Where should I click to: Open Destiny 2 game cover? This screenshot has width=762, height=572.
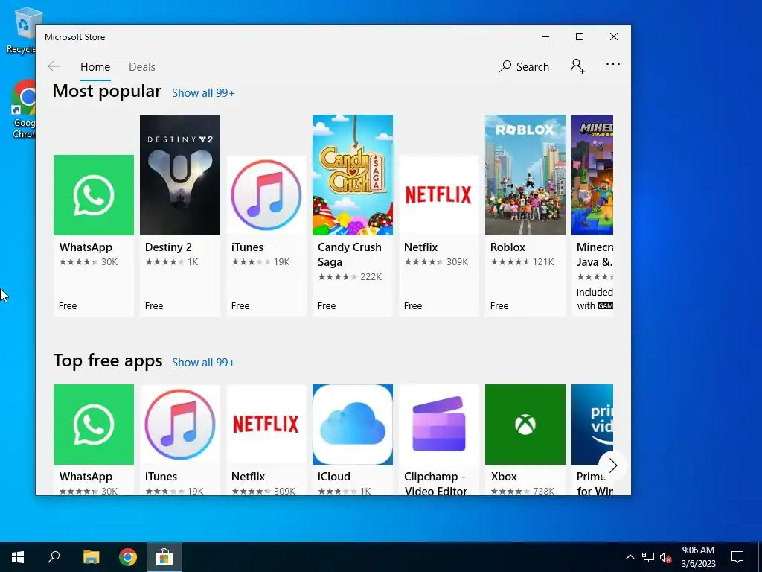180,175
